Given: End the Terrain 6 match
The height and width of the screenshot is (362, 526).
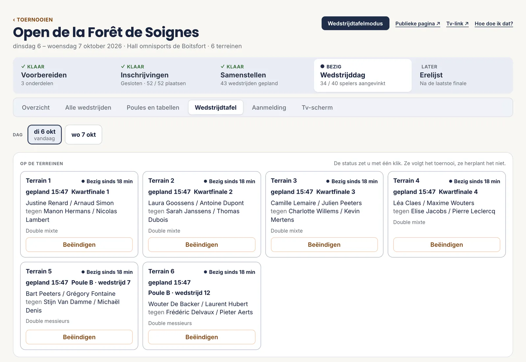Looking at the screenshot, I should pyautogui.click(x=202, y=337).
